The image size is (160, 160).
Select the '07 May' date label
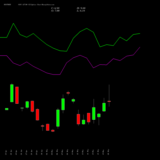pyautogui.click(x=62, y=152)
